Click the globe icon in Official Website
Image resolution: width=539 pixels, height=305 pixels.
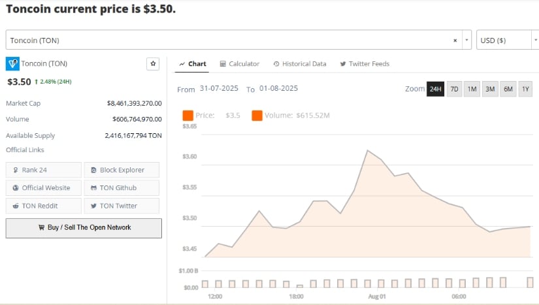[x=16, y=188]
